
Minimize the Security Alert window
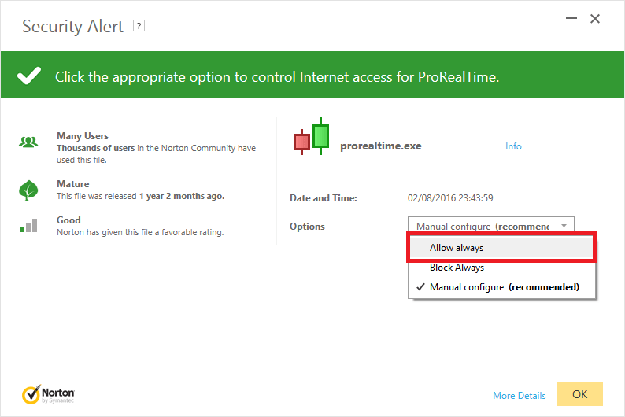click(x=568, y=19)
